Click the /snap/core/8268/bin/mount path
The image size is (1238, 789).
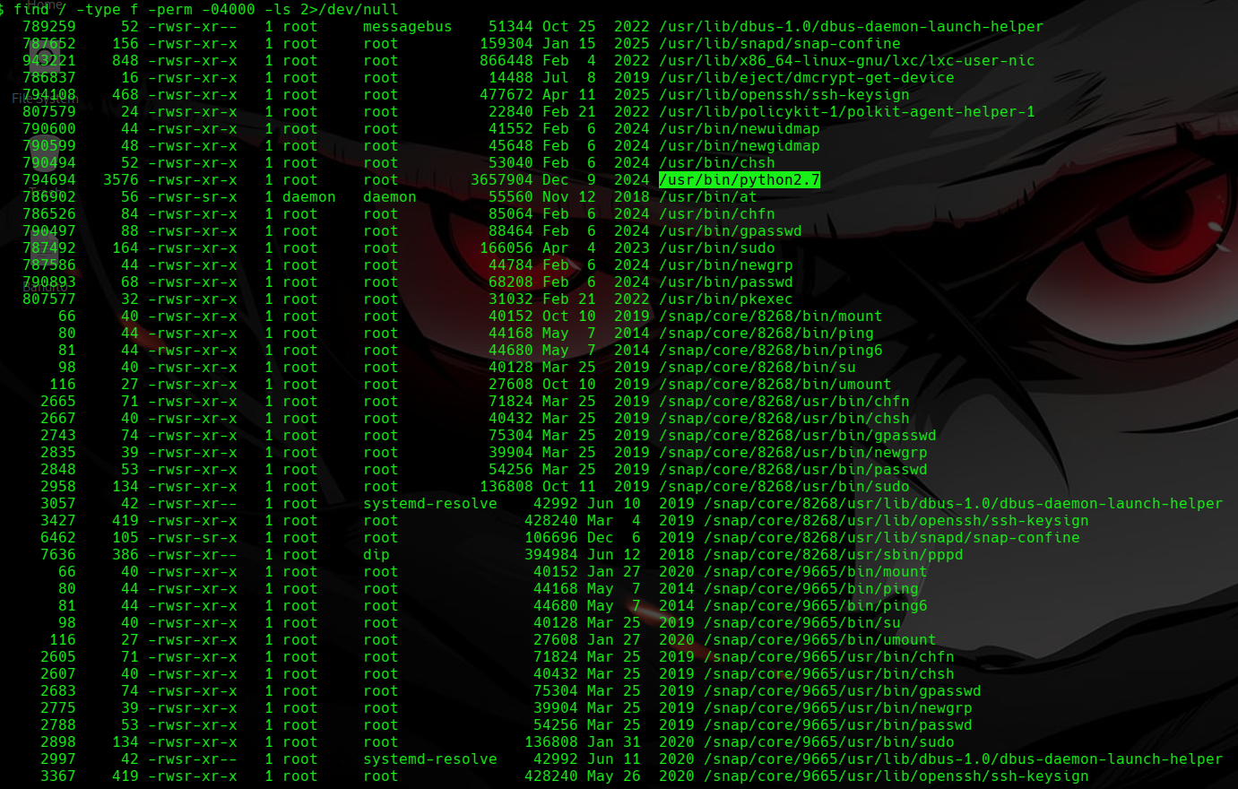771,316
